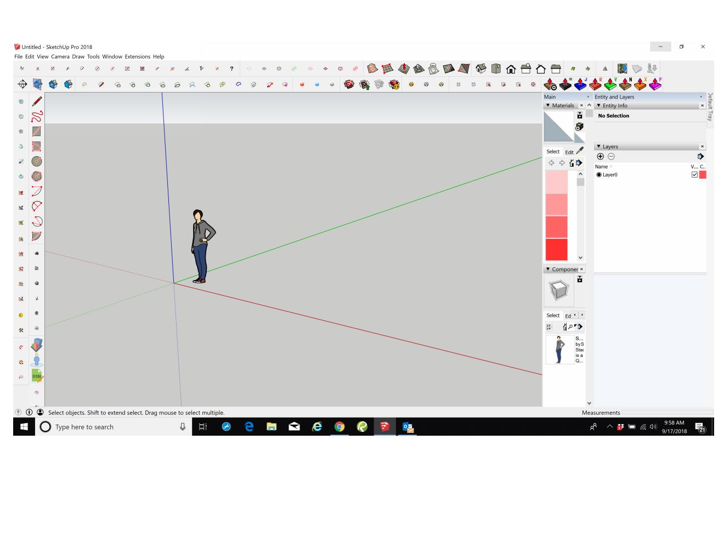This screenshot has width=724, height=559.
Task: Set Layer0 as the active layer
Action: [x=599, y=175]
